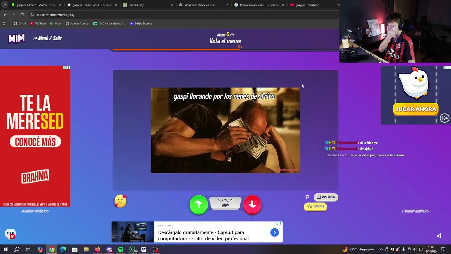451x254 pixels.
Task: Open the emoji reaction picker
Action: pos(120,201)
